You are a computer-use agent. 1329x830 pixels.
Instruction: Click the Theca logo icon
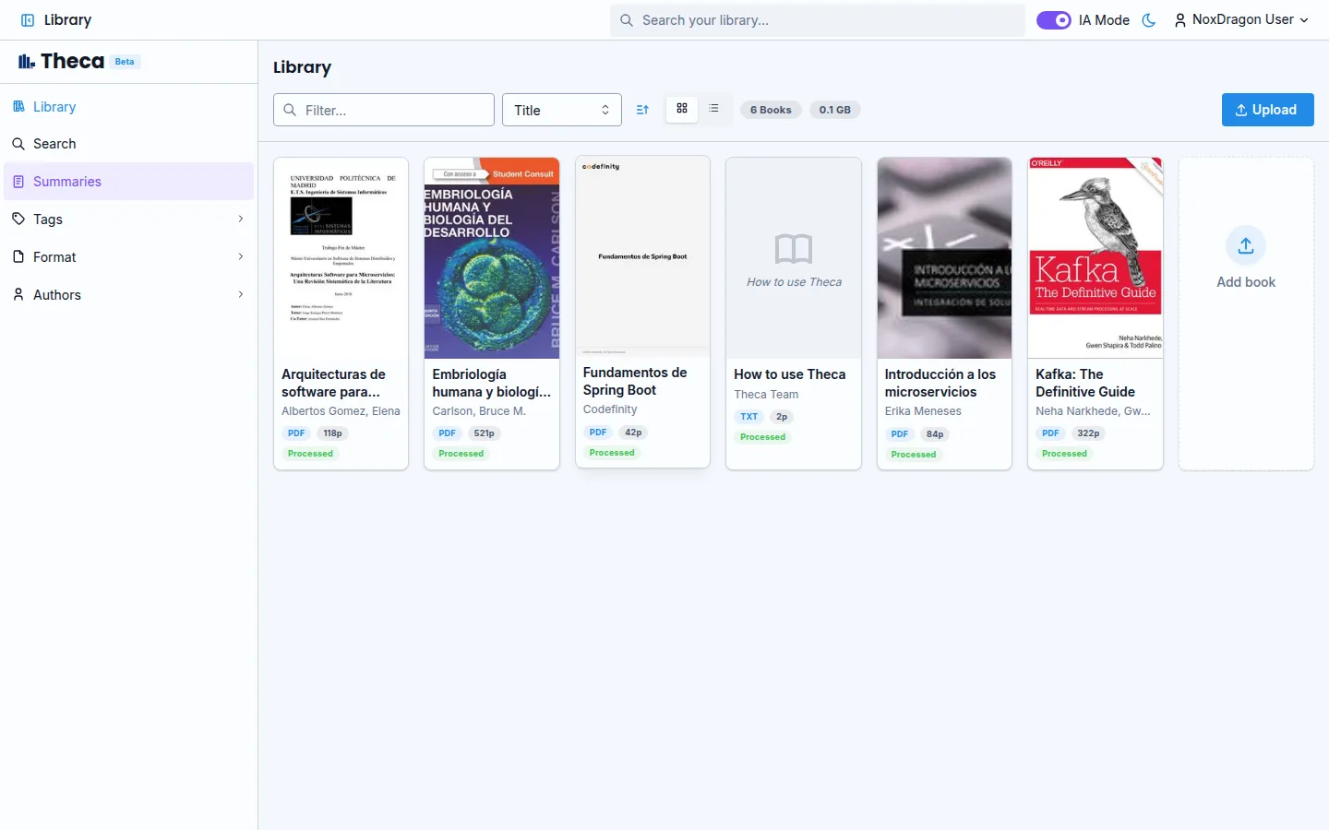(27, 62)
